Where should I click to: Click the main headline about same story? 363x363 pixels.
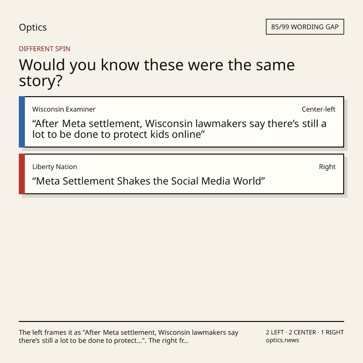[x=157, y=73]
